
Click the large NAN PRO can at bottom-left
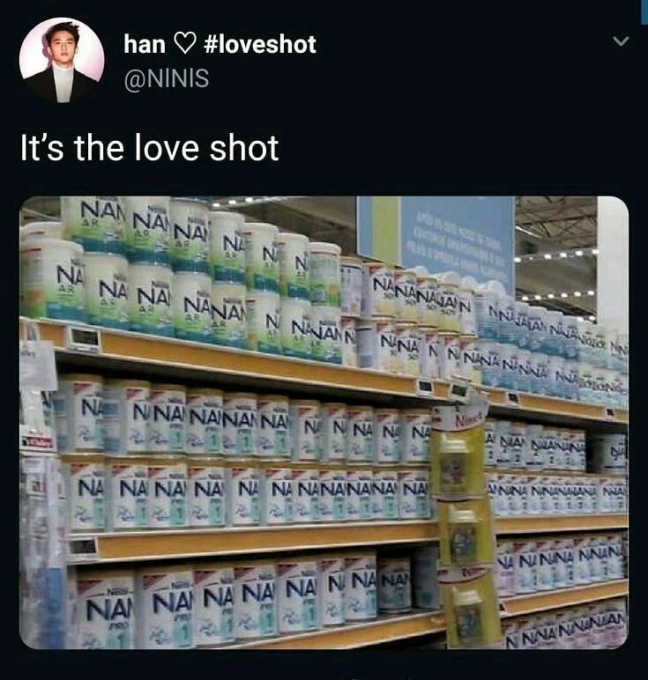pyautogui.click(x=106, y=610)
